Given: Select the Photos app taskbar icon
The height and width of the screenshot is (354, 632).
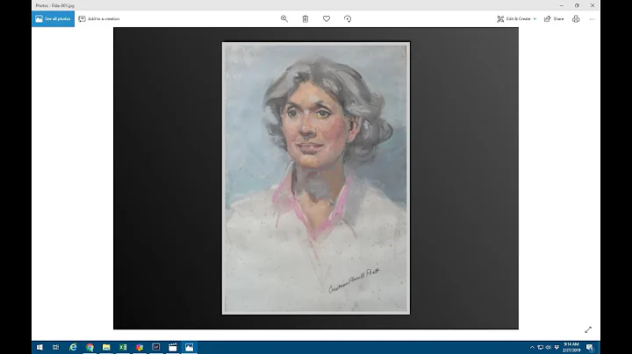Looking at the screenshot, I should click(189, 347).
